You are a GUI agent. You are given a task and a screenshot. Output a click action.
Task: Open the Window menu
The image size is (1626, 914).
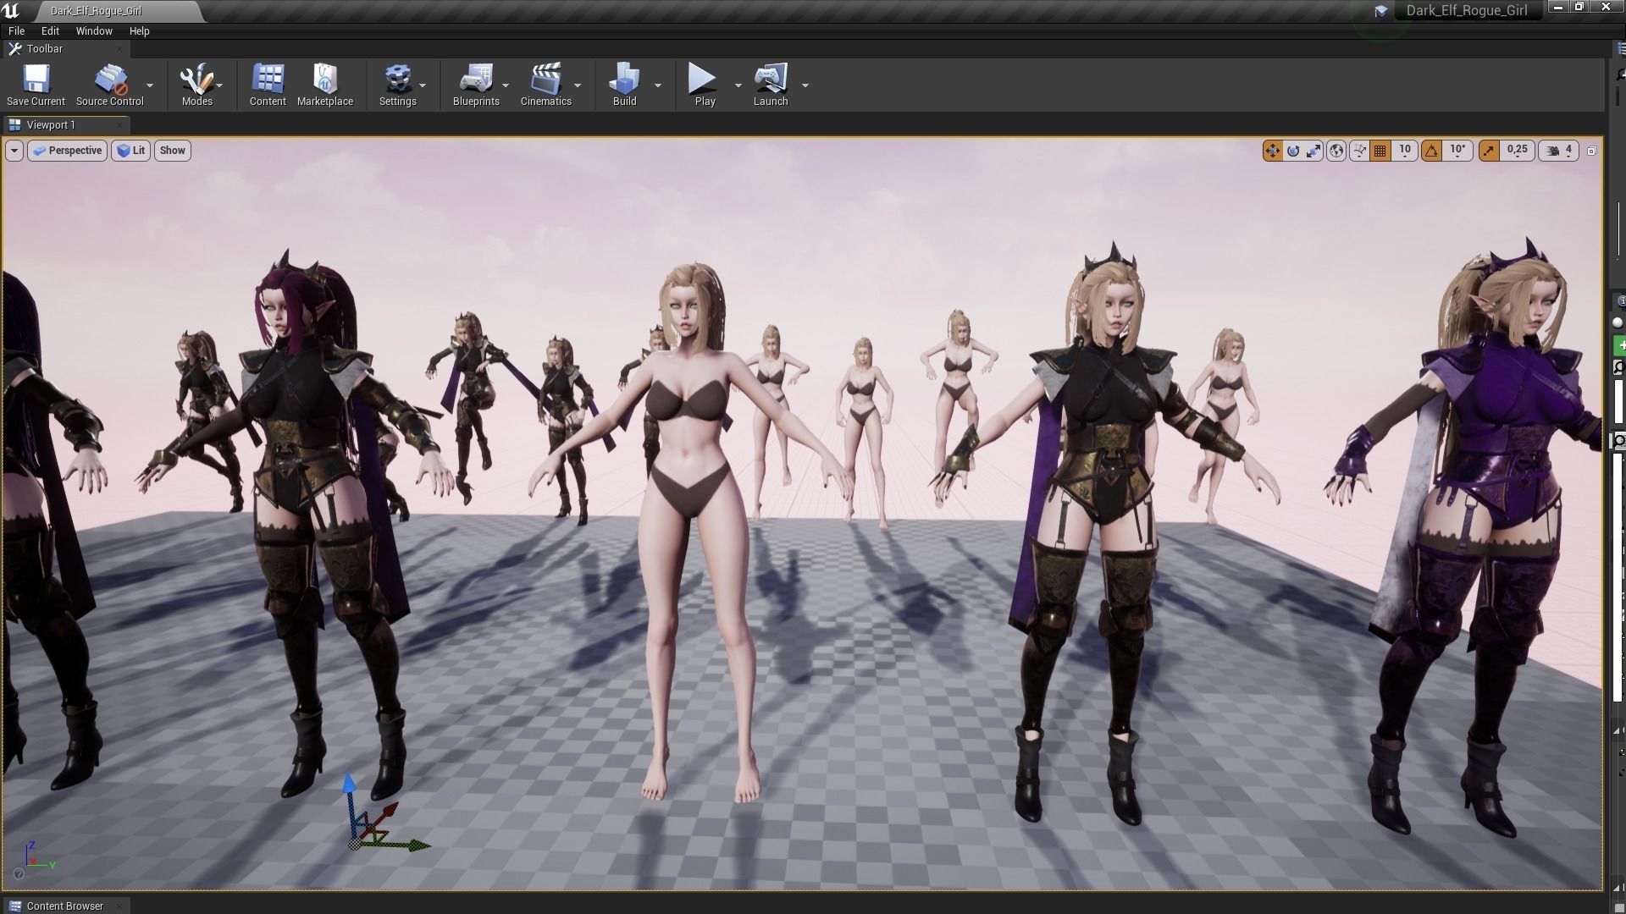coord(94,30)
